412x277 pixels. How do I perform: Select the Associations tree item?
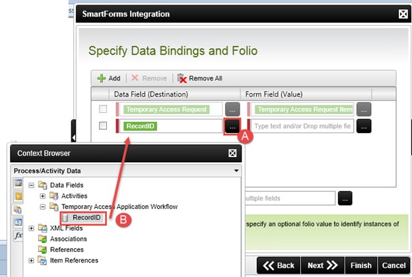pos(67,239)
